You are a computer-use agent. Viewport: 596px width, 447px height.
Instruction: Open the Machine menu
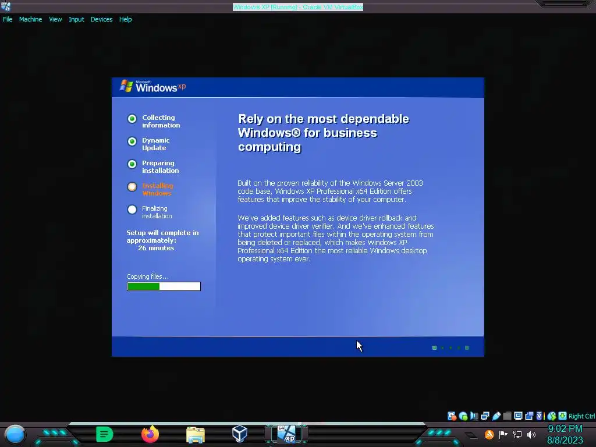click(30, 19)
